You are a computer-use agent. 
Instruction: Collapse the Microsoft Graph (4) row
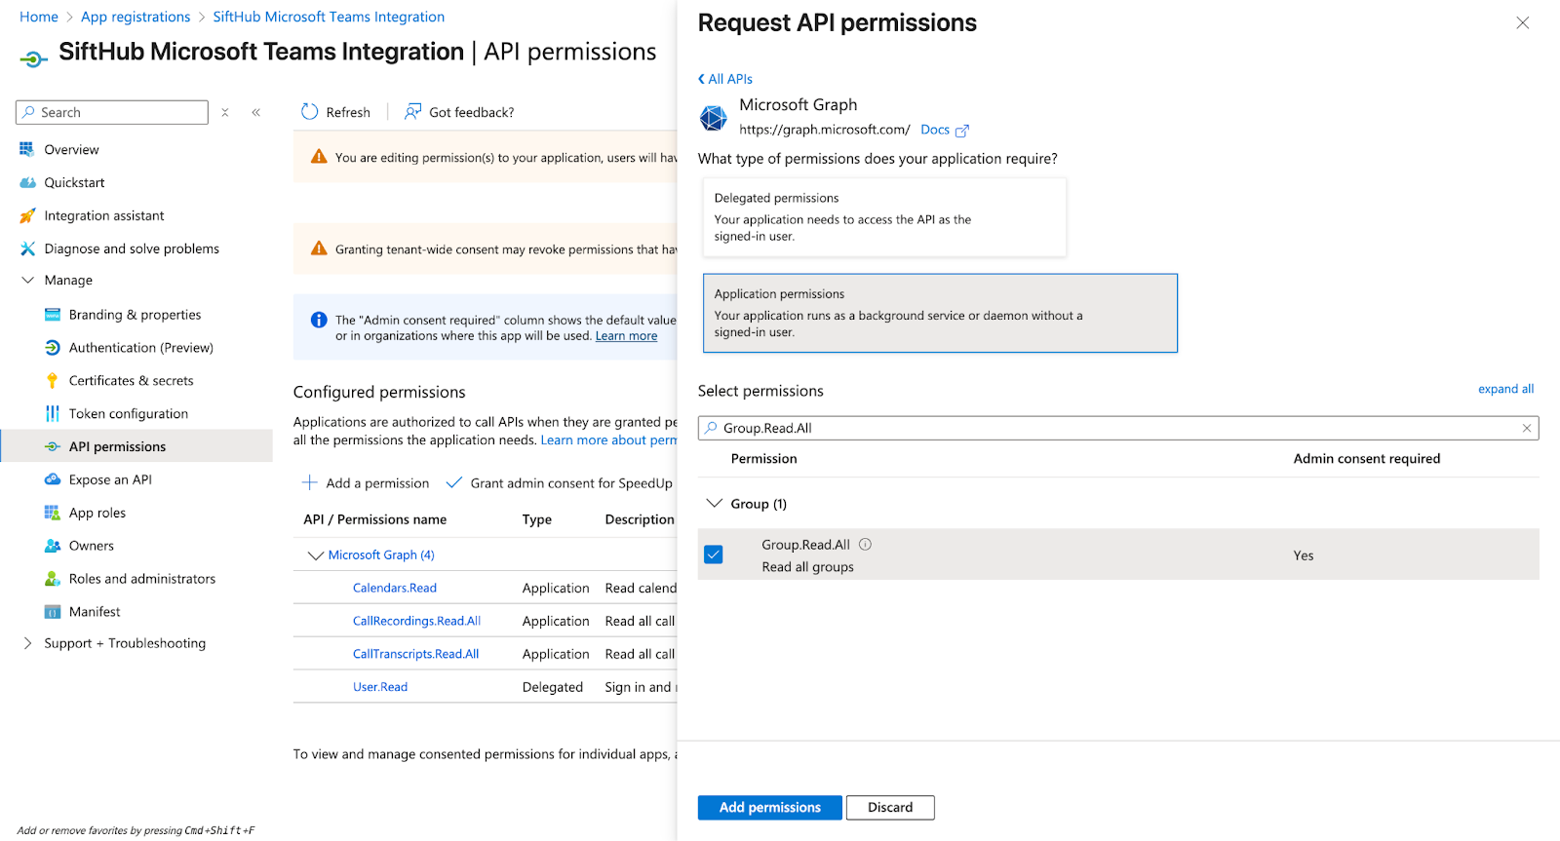(315, 555)
